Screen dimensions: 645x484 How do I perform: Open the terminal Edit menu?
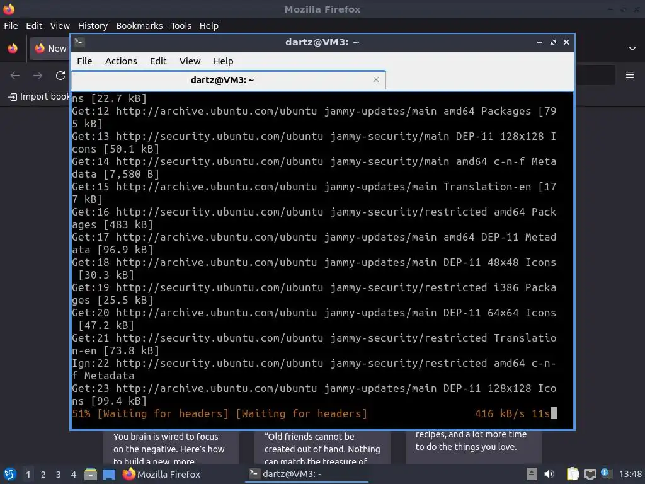(x=158, y=61)
